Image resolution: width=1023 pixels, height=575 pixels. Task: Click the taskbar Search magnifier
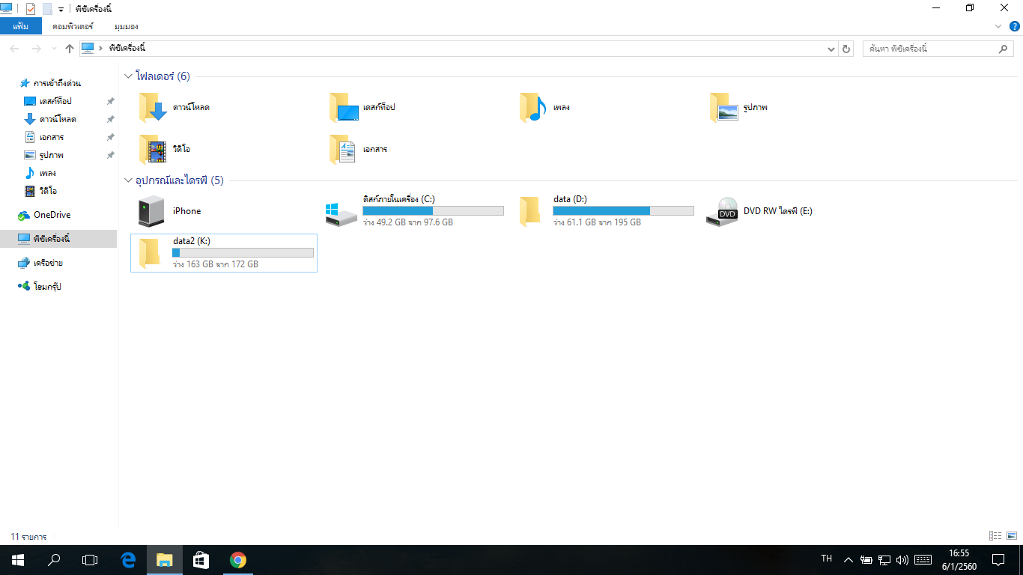click(54, 560)
